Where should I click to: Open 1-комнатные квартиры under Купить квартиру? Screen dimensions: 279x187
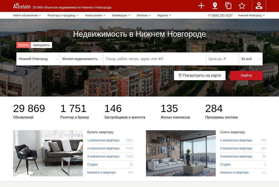[103, 140]
